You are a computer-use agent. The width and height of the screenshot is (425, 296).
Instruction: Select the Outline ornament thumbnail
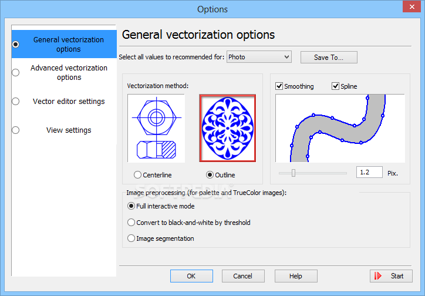(x=227, y=128)
